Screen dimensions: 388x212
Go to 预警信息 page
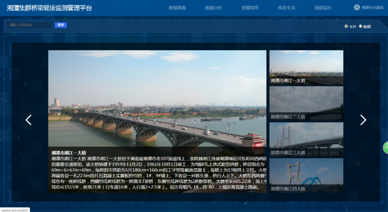(x=250, y=8)
